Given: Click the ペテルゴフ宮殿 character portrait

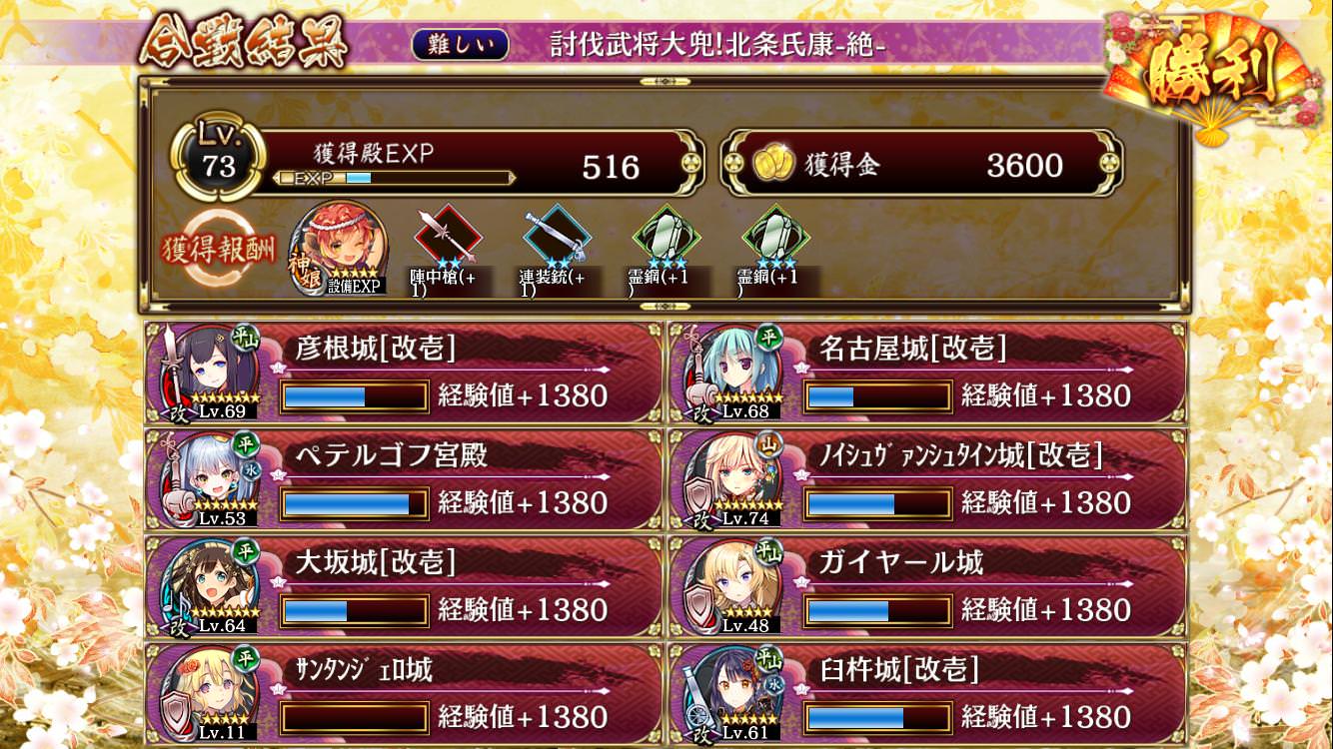Looking at the screenshot, I should [x=212, y=480].
